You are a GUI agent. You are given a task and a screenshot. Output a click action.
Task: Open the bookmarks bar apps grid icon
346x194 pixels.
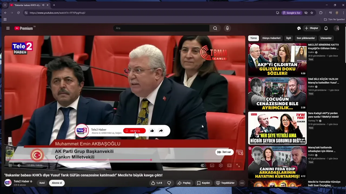point(5,19)
